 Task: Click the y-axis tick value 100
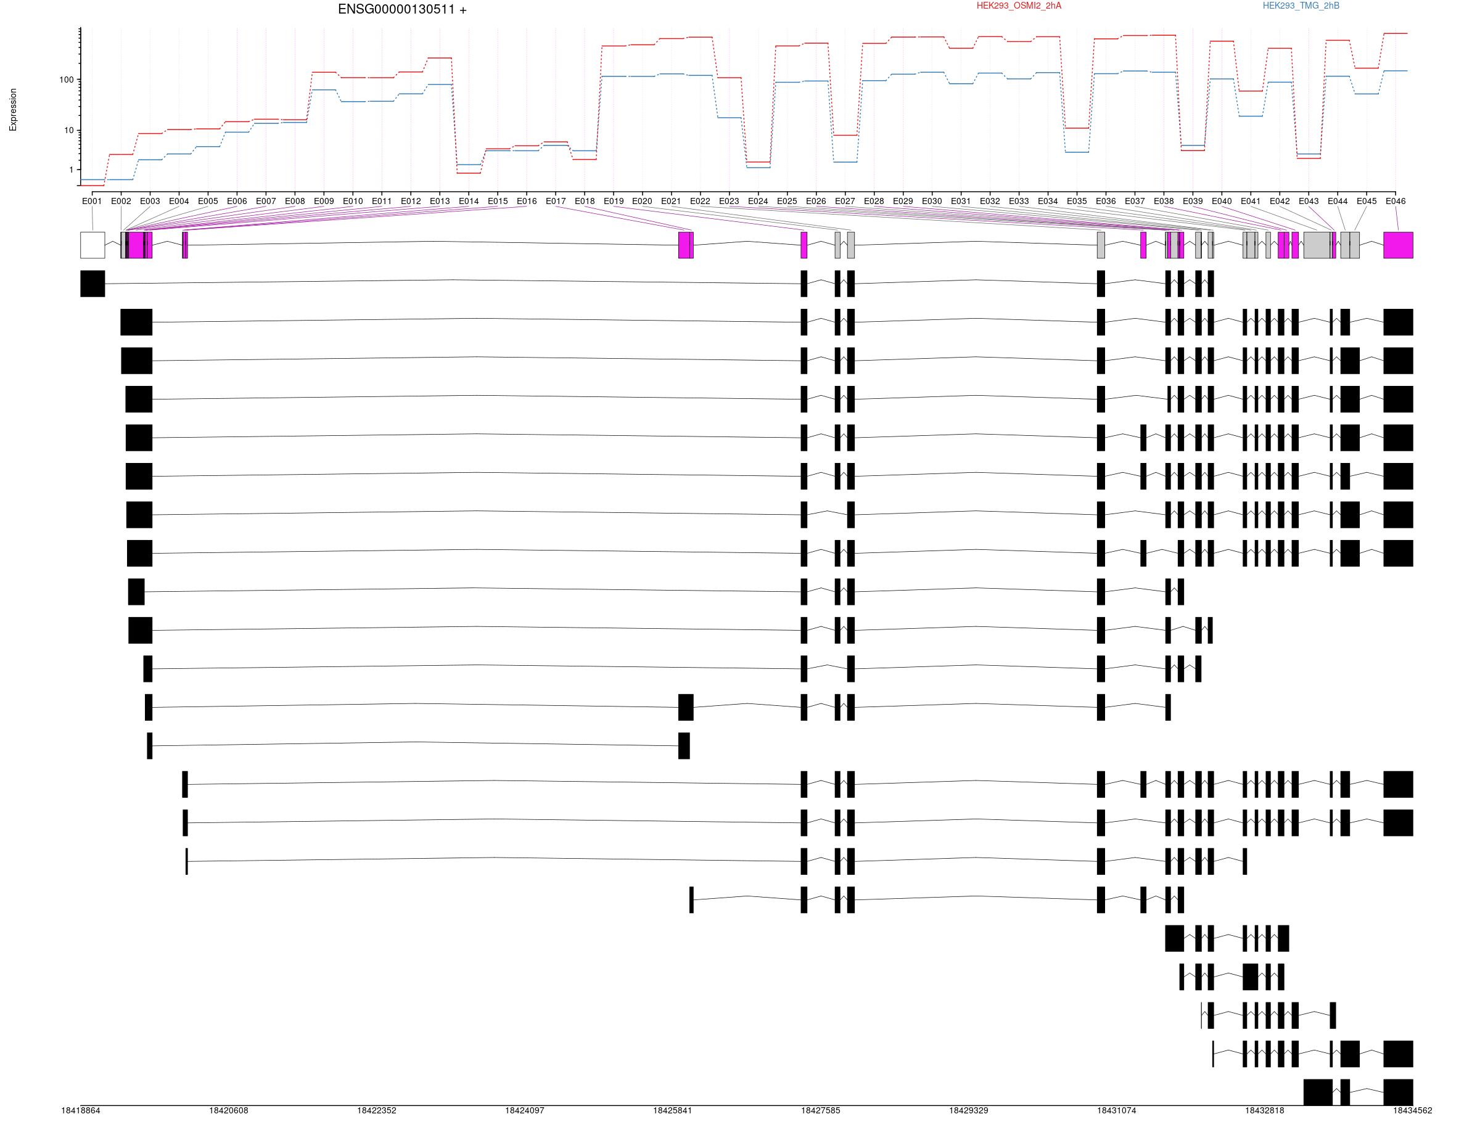click(x=66, y=80)
